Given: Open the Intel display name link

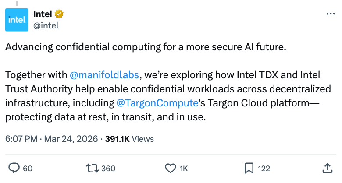Looking at the screenshot, I should pyautogui.click(x=43, y=14).
